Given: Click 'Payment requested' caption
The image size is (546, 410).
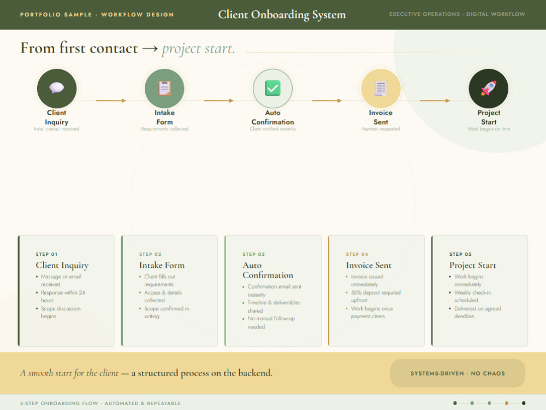Looking at the screenshot, I should (381, 129).
